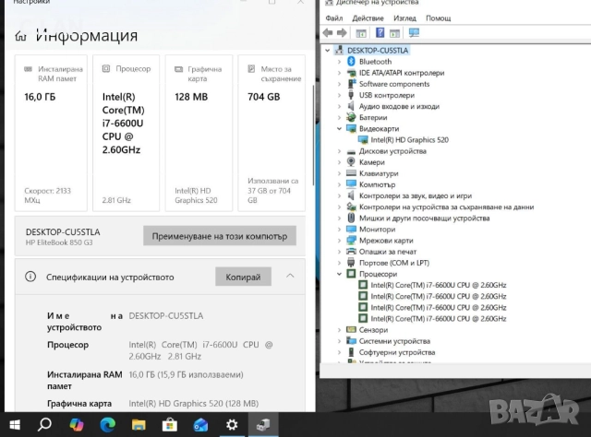Image resolution: width=591 pixels, height=437 pixels.
Task: Open the Файл menu
Action: 334,18
